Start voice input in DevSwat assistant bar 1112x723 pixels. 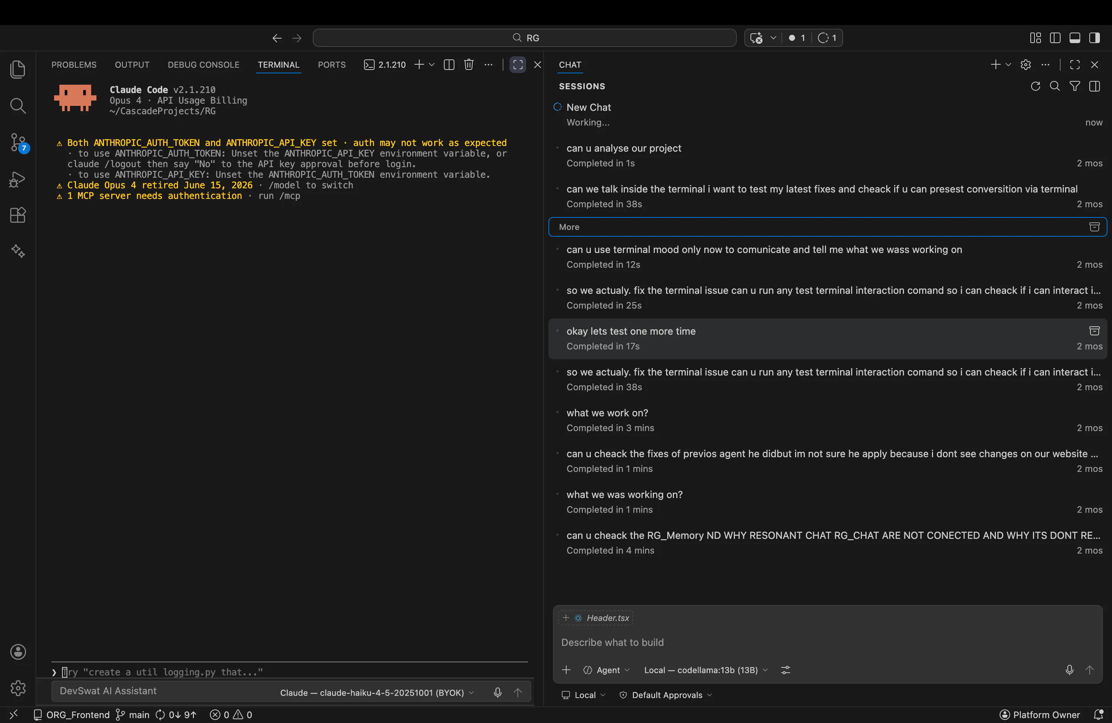click(498, 692)
